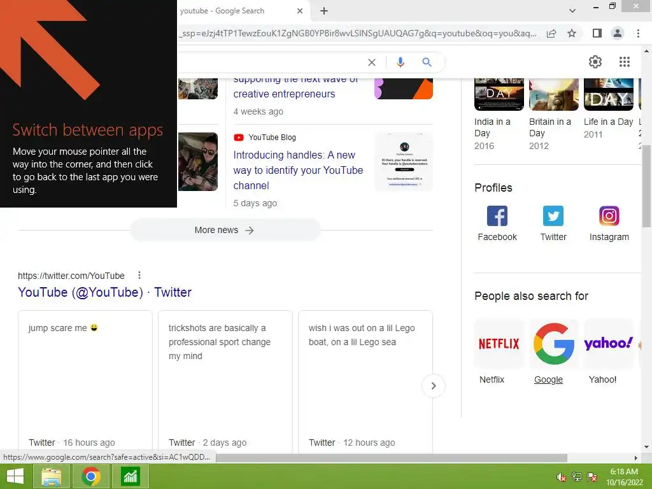Open File Explorer from the taskbar
This screenshot has width=652, height=489.
[51, 476]
